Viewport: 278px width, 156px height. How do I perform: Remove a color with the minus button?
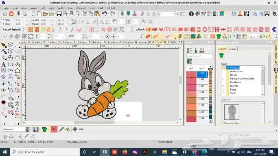coord(81,129)
